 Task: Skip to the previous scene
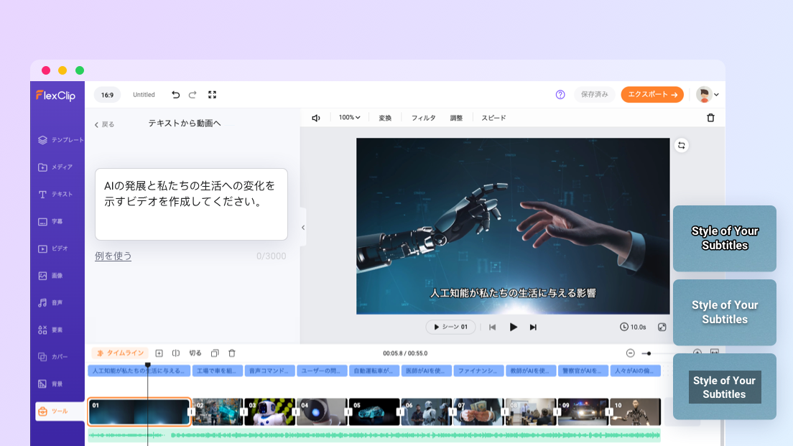click(493, 327)
